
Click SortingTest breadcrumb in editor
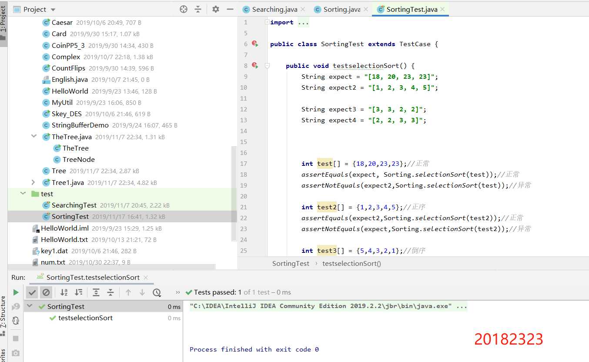[x=291, y=263]
